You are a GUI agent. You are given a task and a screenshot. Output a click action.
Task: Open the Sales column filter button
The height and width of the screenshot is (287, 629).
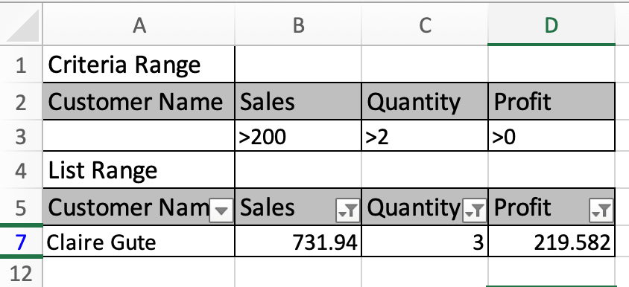click(x=347, y=210)
